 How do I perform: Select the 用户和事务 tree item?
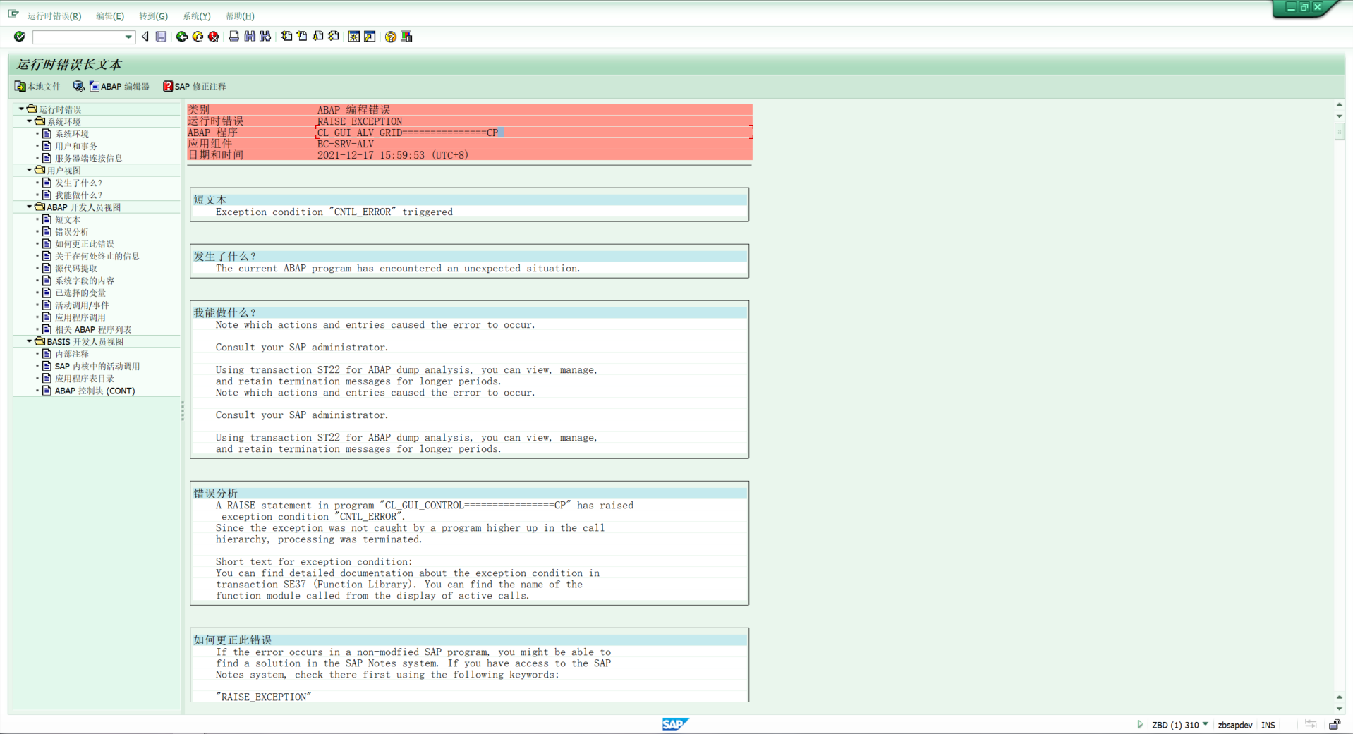coord(76,147)
